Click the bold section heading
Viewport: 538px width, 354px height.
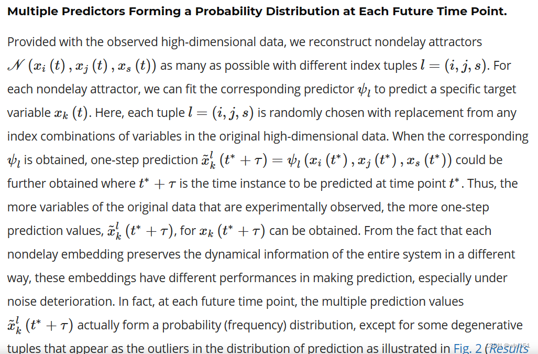pyautogui.click(x=257, y=12)
